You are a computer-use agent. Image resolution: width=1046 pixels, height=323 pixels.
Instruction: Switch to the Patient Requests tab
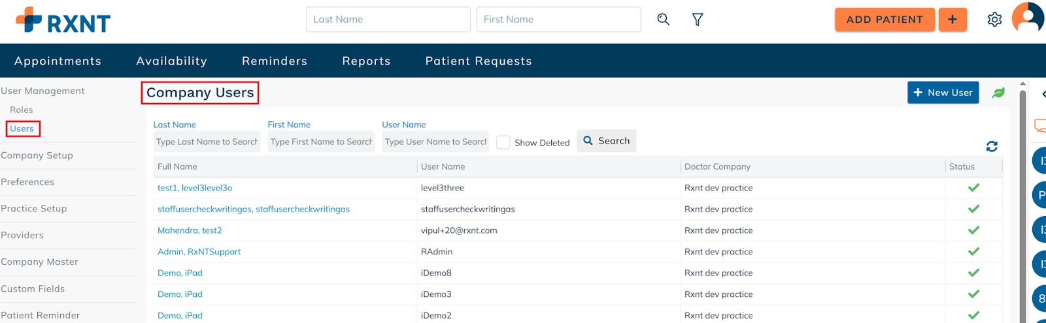click(479, 61)
